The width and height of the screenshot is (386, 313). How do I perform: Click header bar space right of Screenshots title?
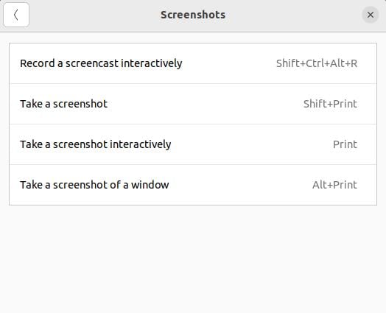point(293,15)
